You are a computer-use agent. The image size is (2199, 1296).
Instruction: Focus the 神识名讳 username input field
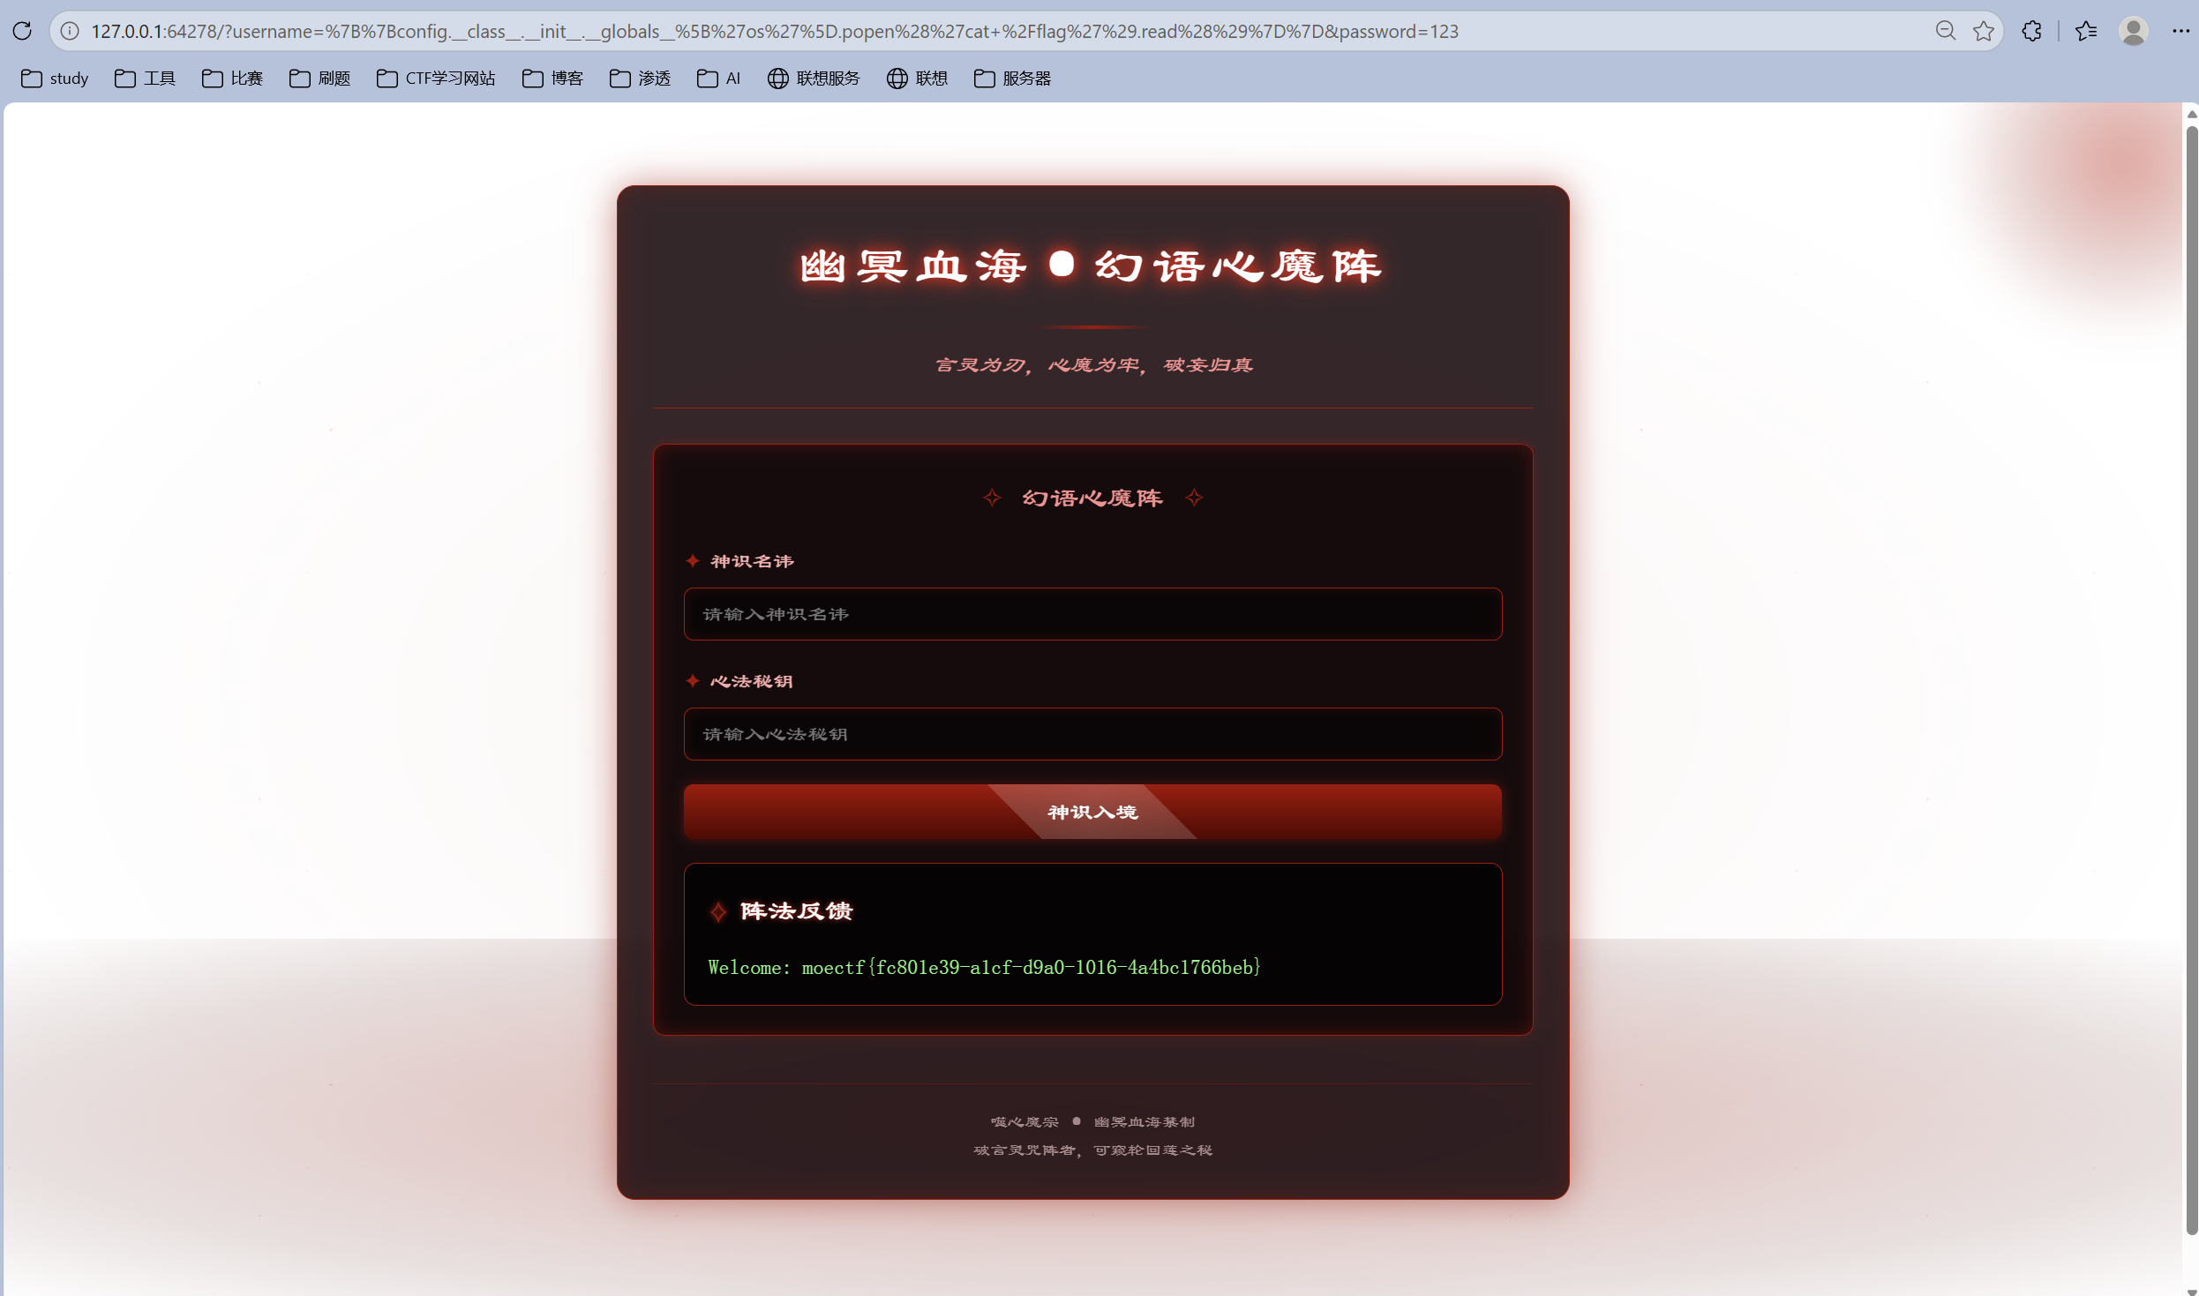click(x=1092, y=614)
